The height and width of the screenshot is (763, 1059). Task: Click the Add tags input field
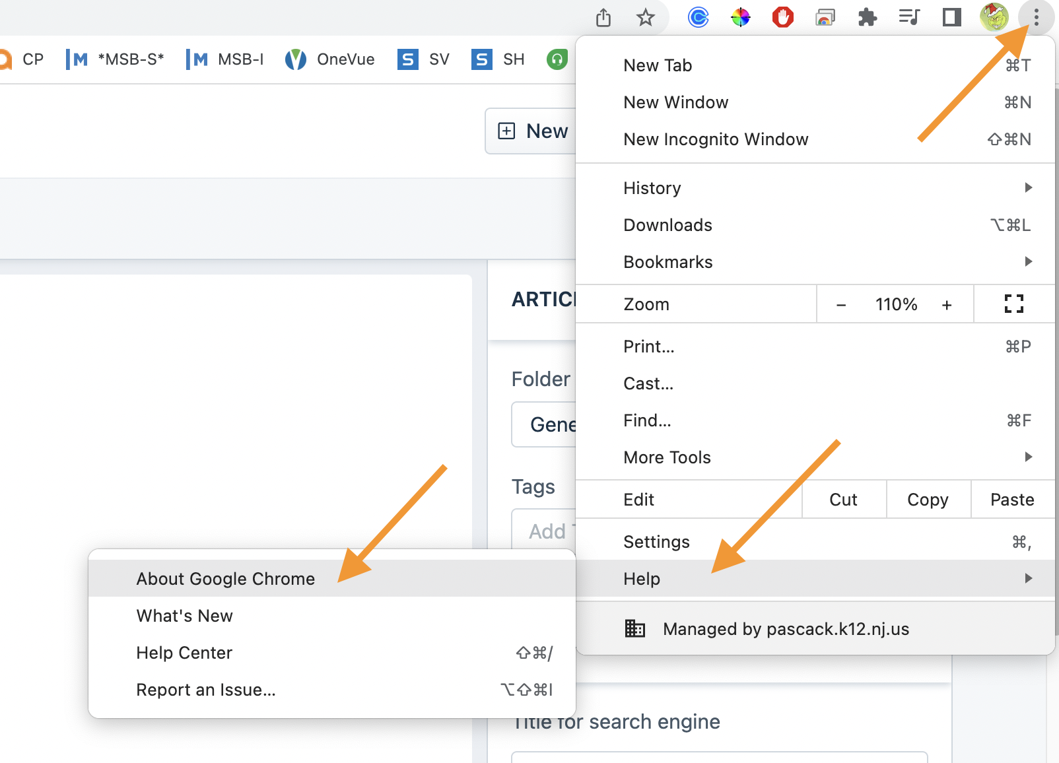544,530
